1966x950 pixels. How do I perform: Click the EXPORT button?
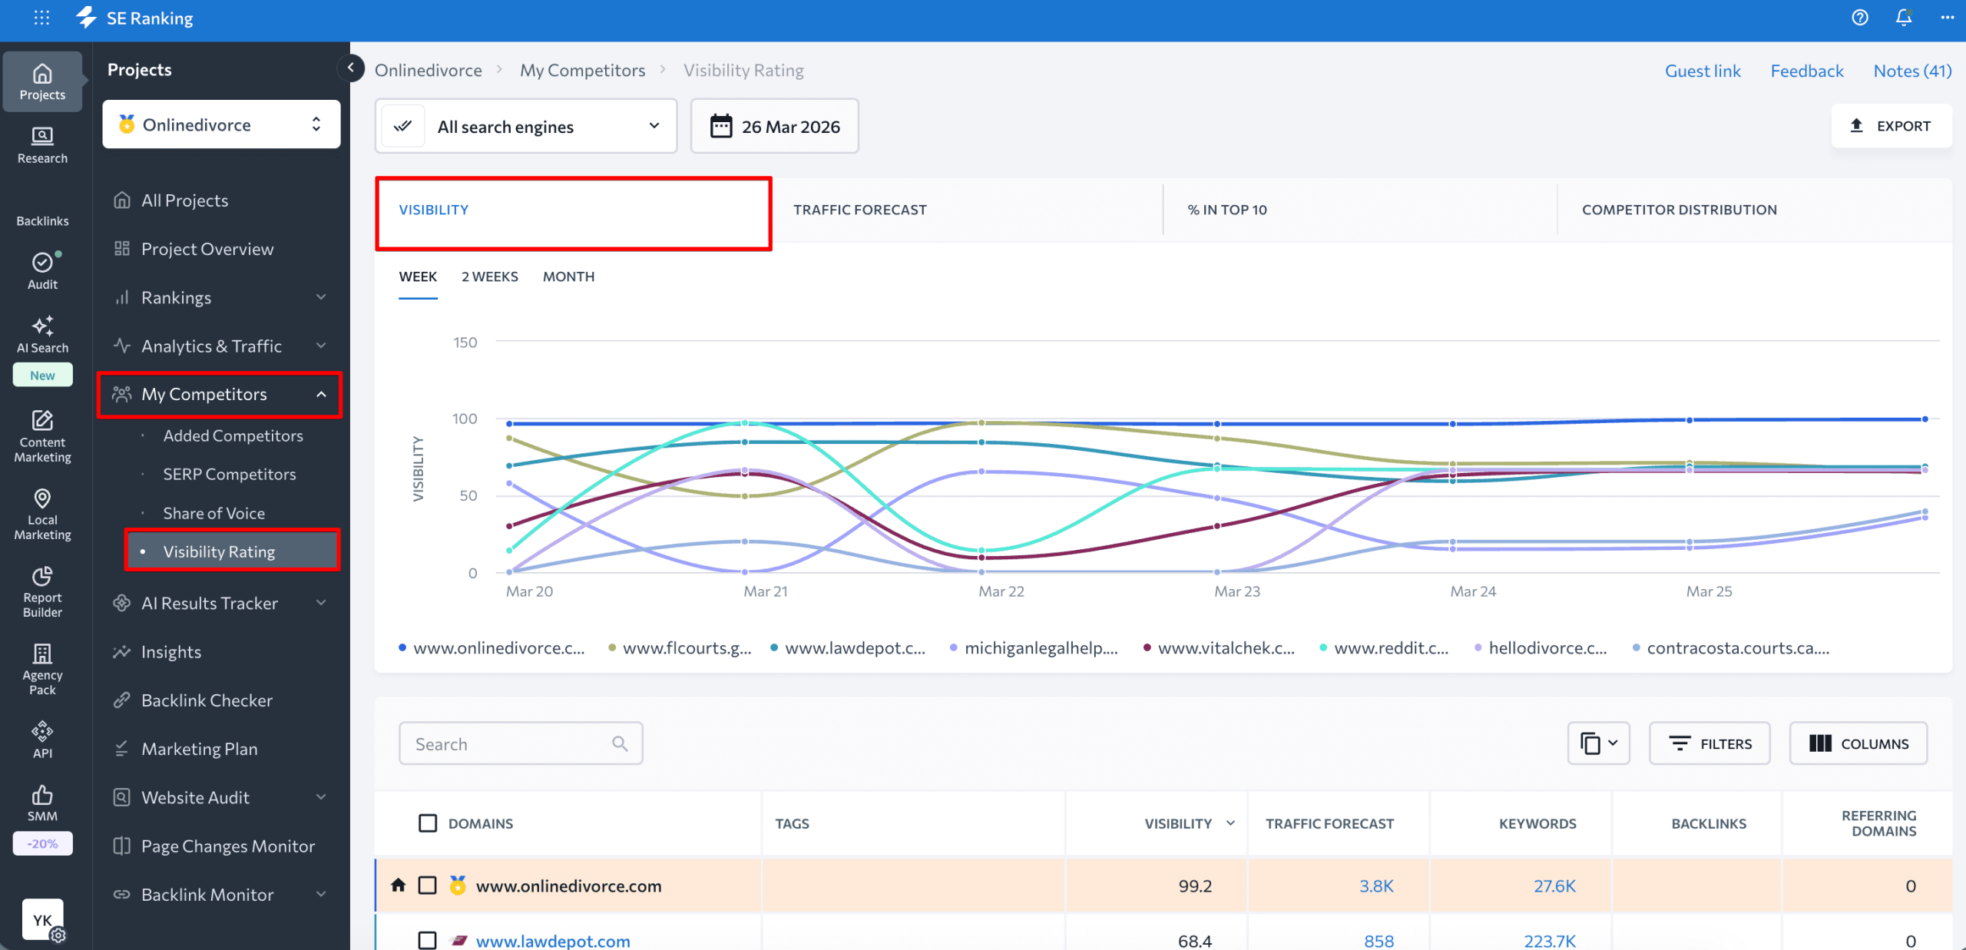1892,125
